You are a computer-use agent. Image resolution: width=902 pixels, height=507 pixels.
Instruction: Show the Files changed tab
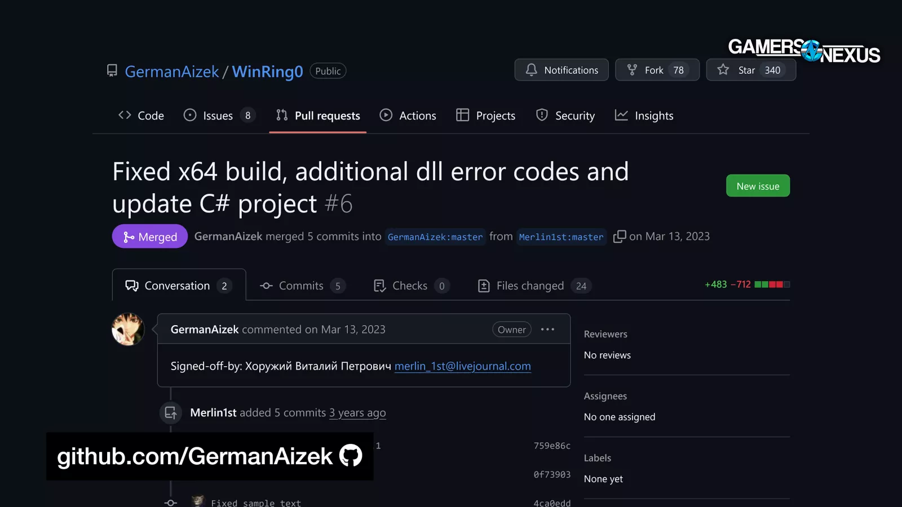point(531,286)
